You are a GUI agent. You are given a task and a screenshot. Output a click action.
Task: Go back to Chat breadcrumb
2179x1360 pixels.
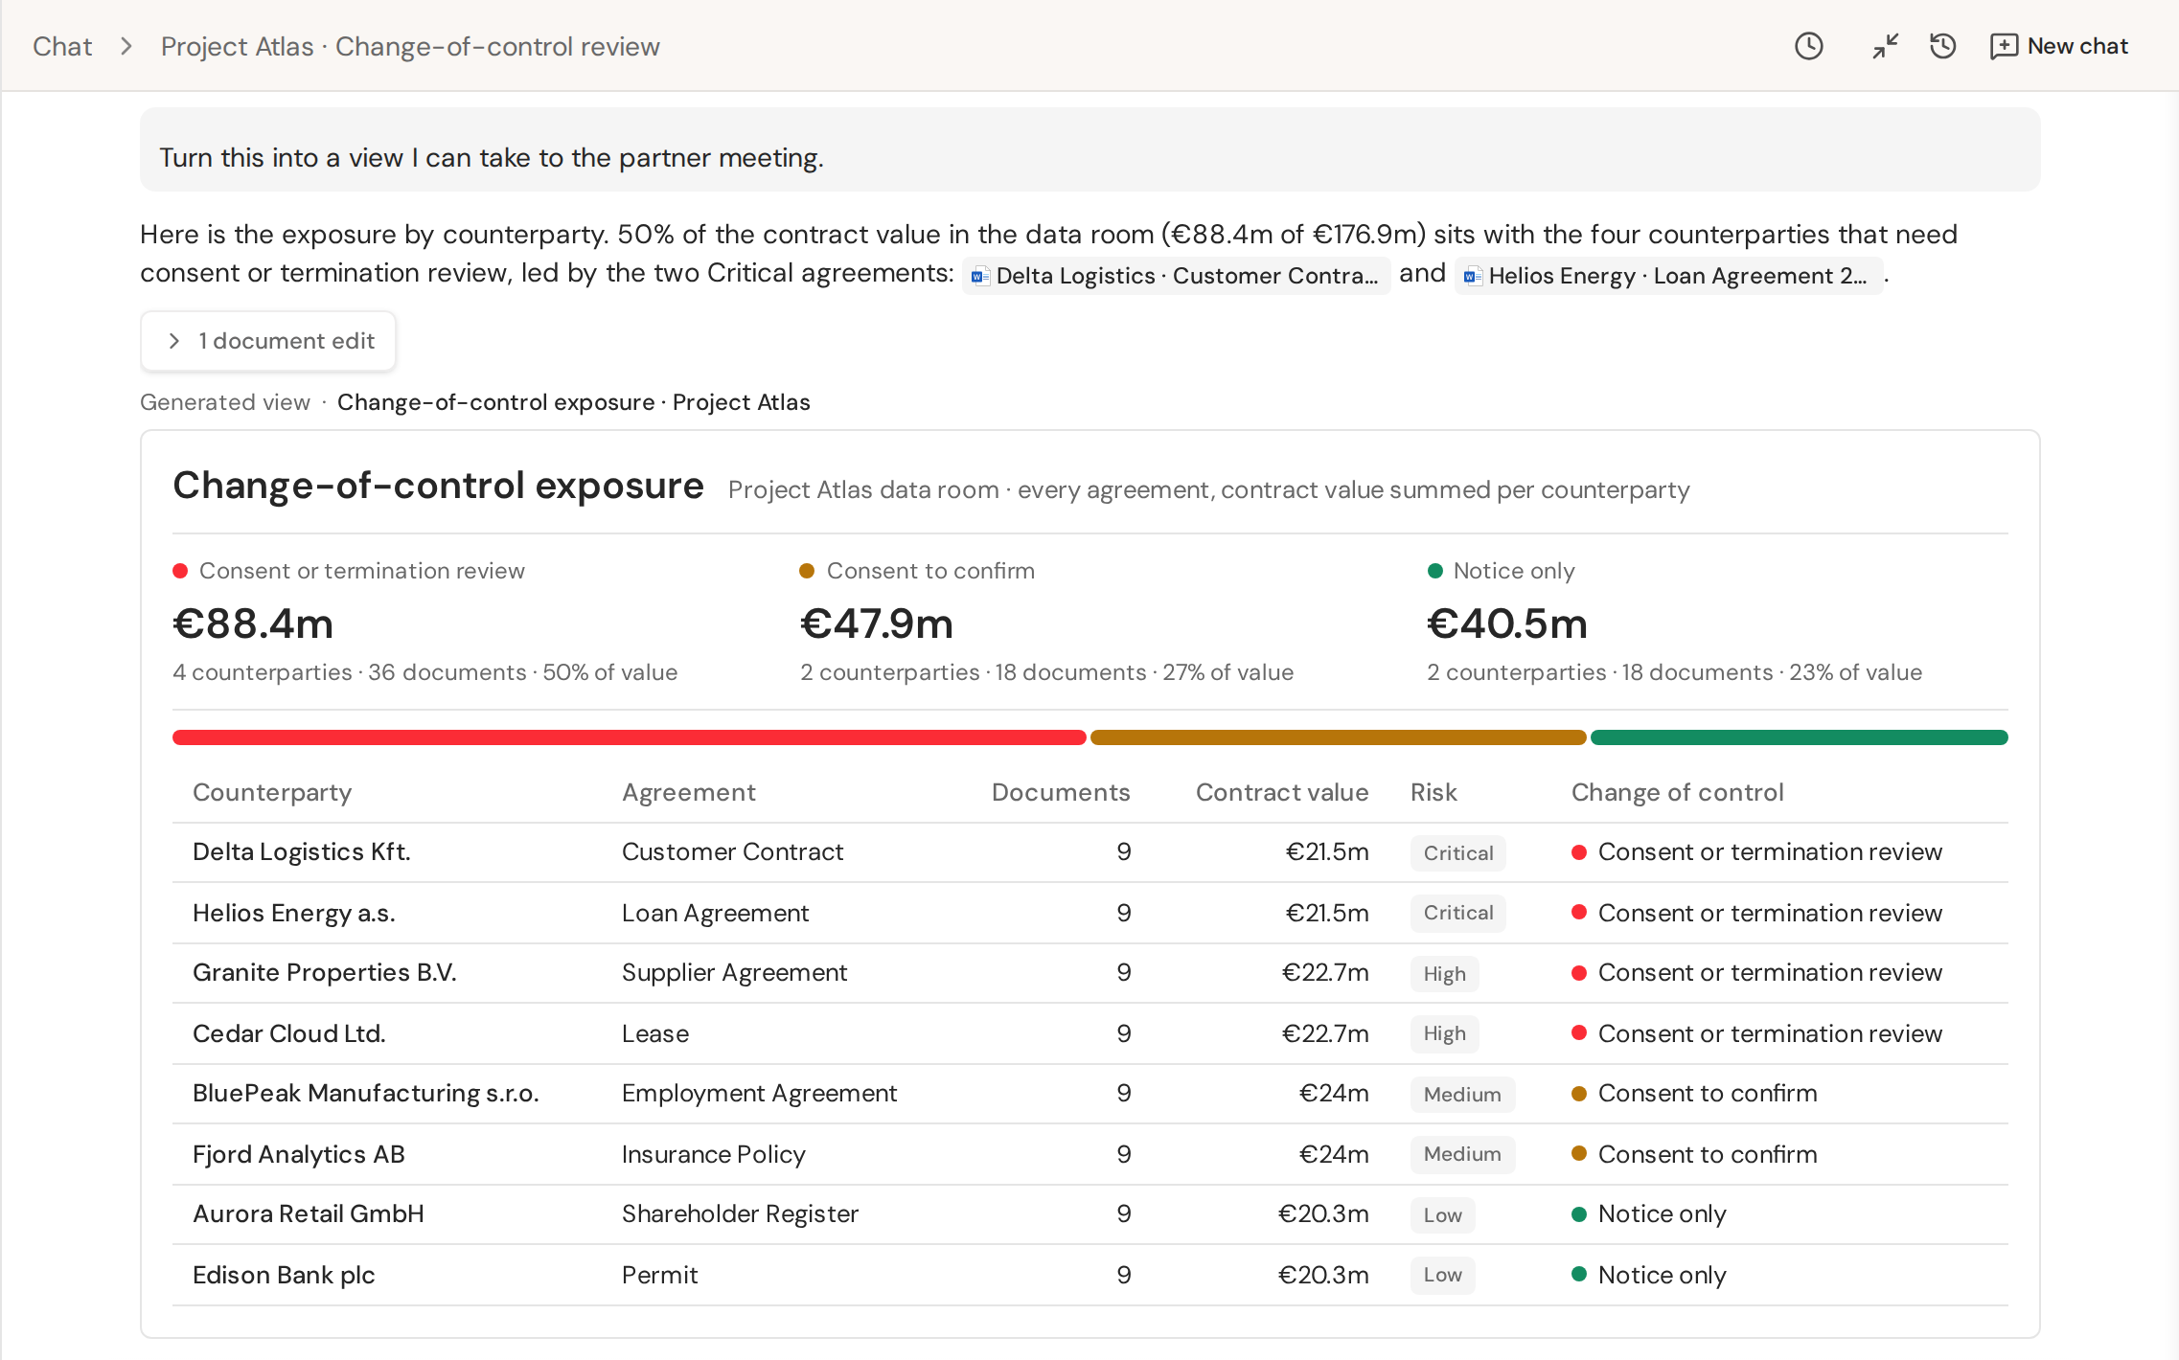pos(62,46)
